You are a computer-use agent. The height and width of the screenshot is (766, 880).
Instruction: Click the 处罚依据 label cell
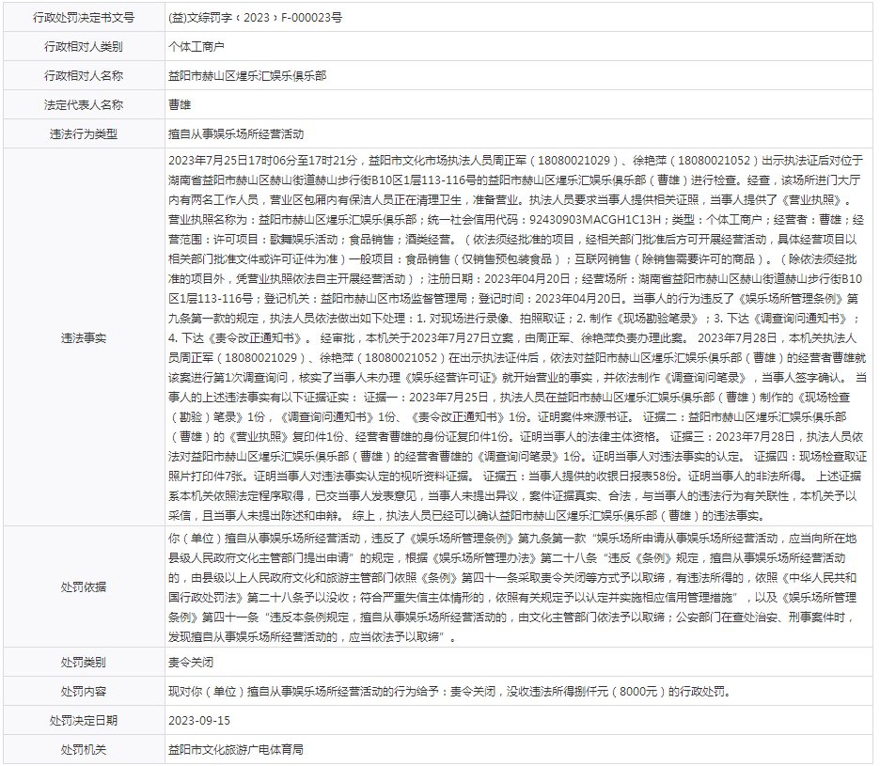tap(84, 586)
